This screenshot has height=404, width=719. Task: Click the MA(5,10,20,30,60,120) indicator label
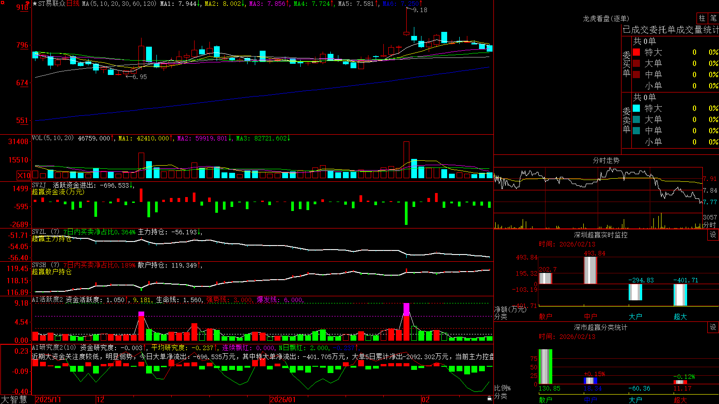point(119,4)
